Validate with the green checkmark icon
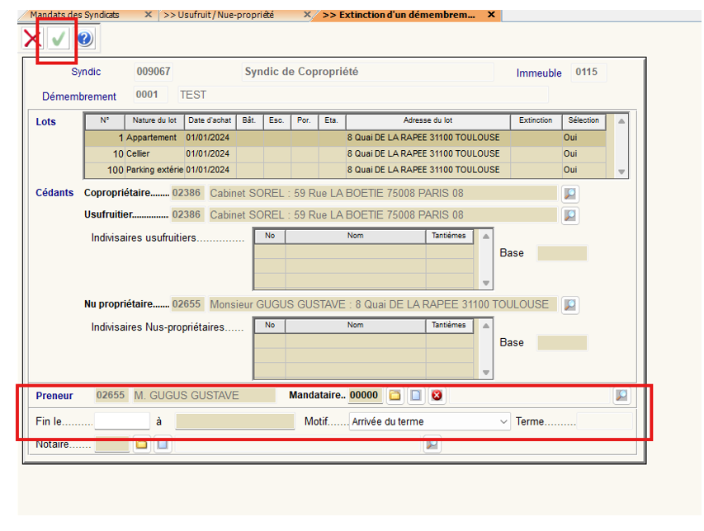The image size is (704, 531). [59, 39]
